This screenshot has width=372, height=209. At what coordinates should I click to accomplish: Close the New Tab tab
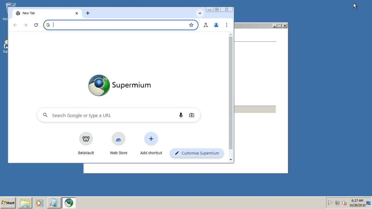[77, 13]
